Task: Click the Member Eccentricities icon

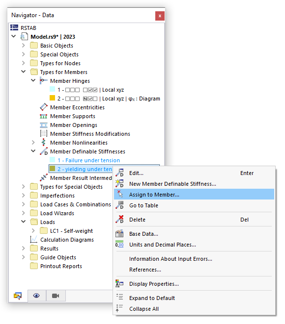Action: click(x=44, y=107)
